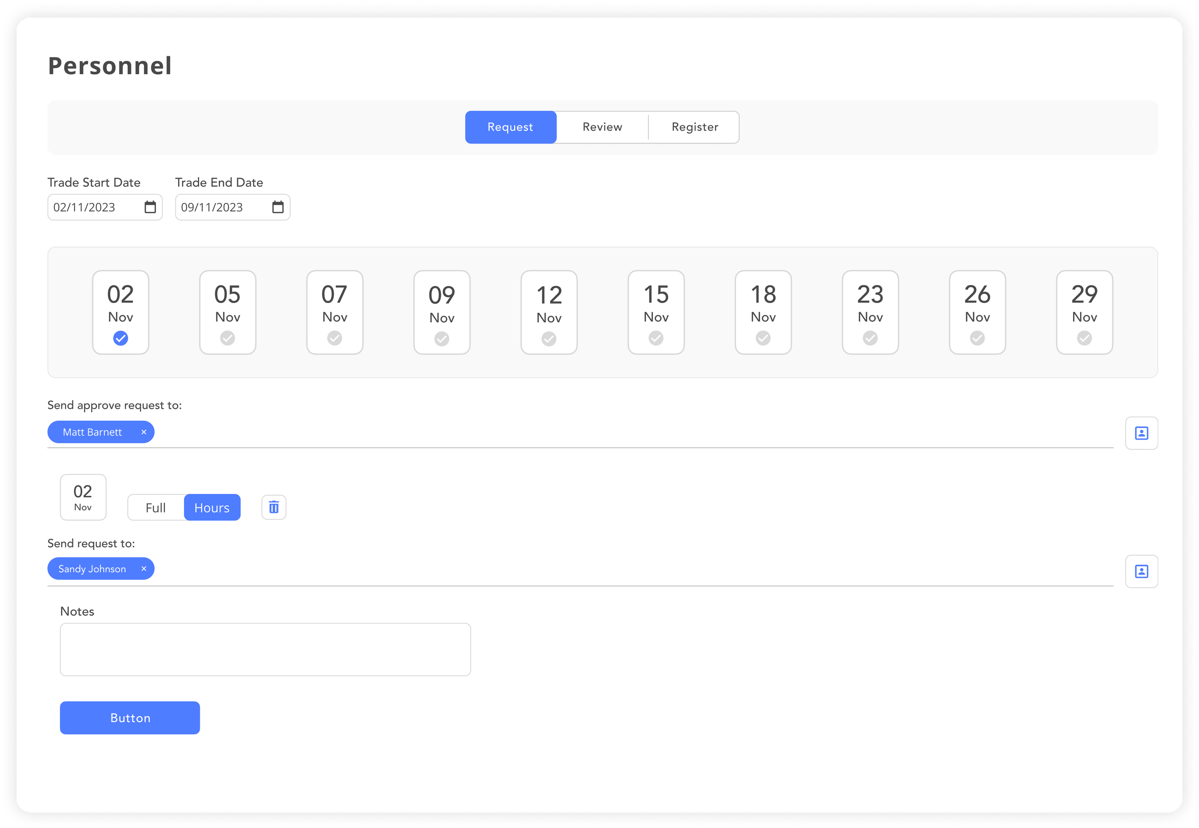Image resolution: width=1199 pixels, height=828 pixels.
Task: Click the contact picker beside Matt Barnett
Action: pos(1141,433)
